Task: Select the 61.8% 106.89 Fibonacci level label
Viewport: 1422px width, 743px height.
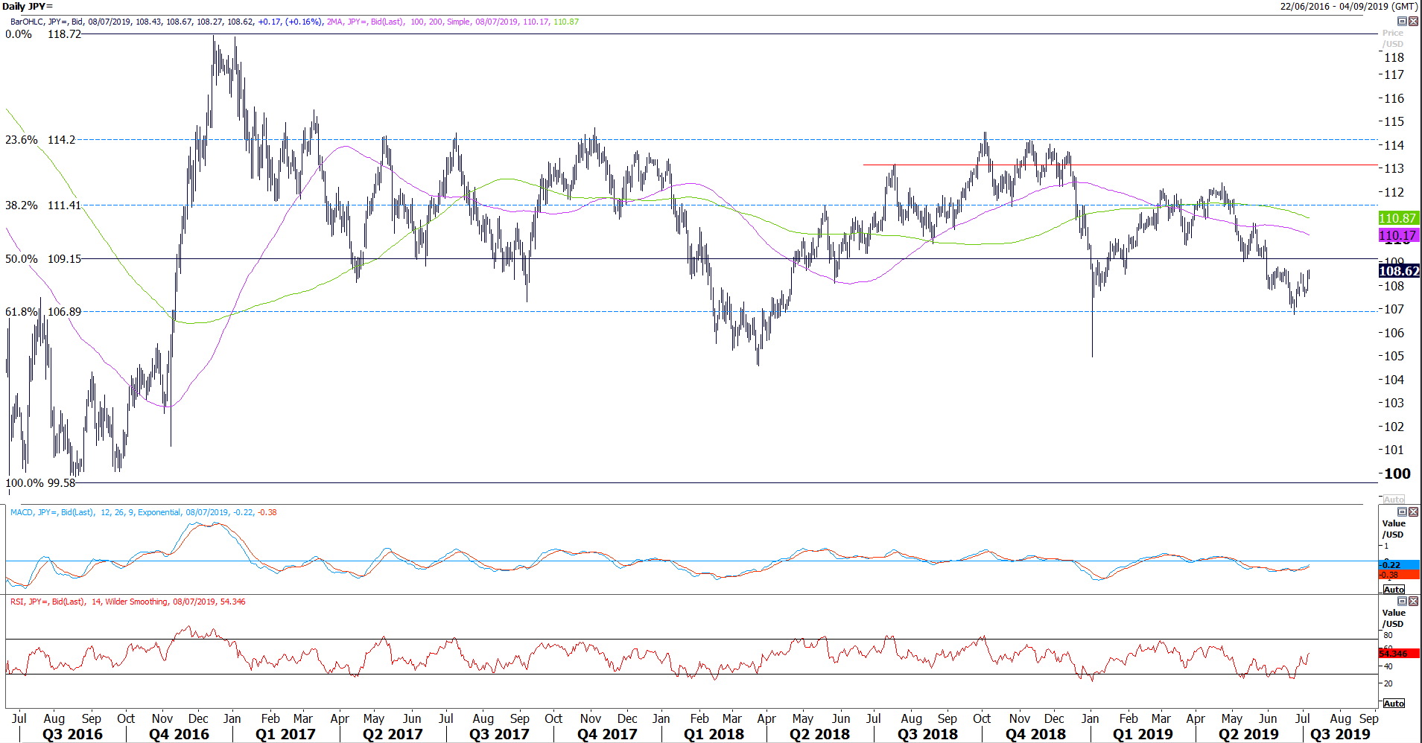Action: tap(43, 312)
